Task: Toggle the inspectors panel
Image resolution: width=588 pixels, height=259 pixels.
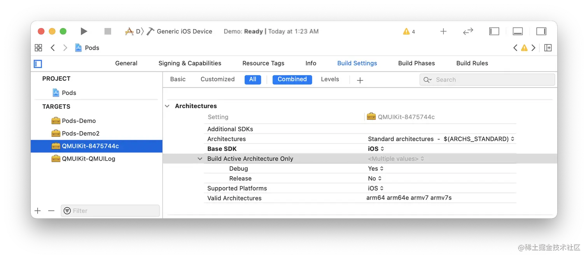Action: 541,31
